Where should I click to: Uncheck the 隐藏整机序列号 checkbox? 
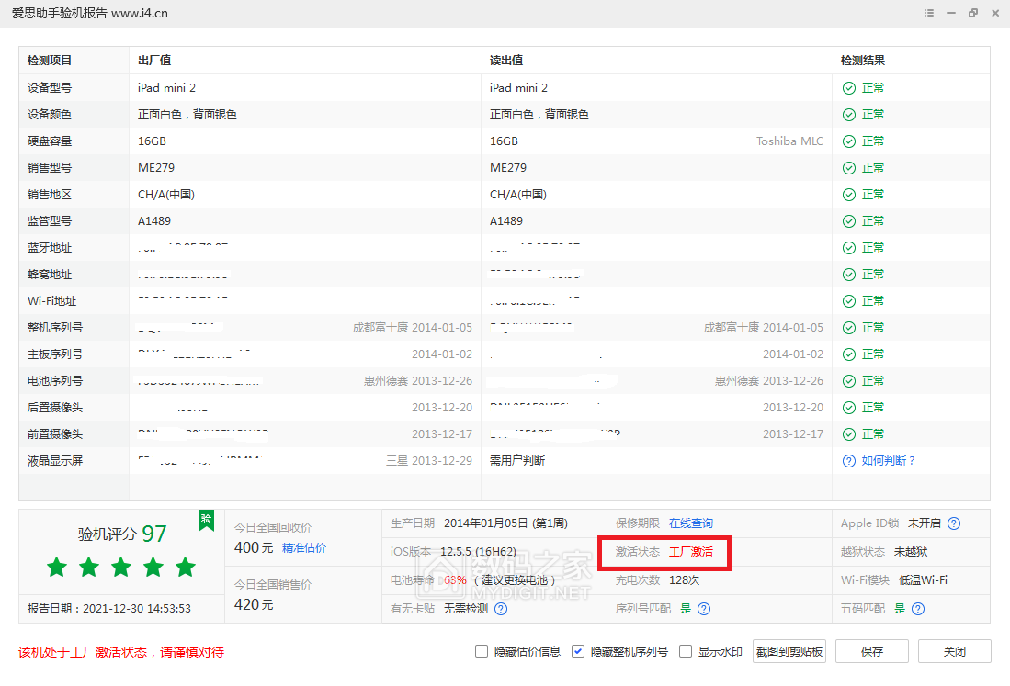578,652
